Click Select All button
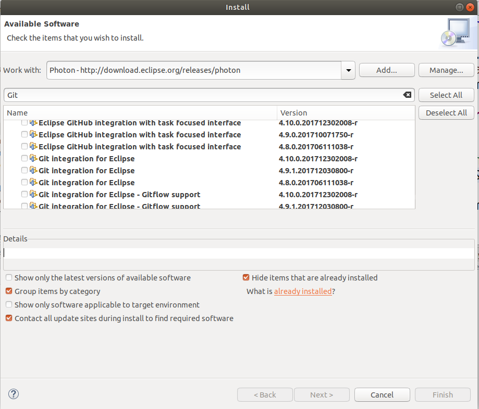The image size is (479, 409). 446,95
